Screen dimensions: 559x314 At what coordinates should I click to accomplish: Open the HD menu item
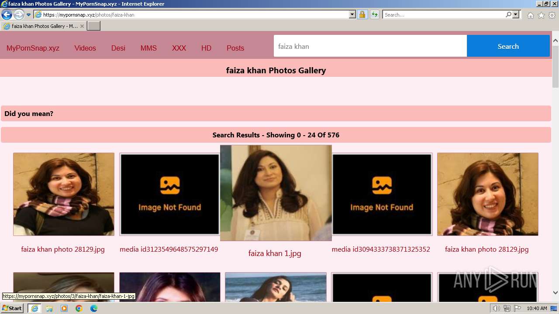click(x=206, y=48)
